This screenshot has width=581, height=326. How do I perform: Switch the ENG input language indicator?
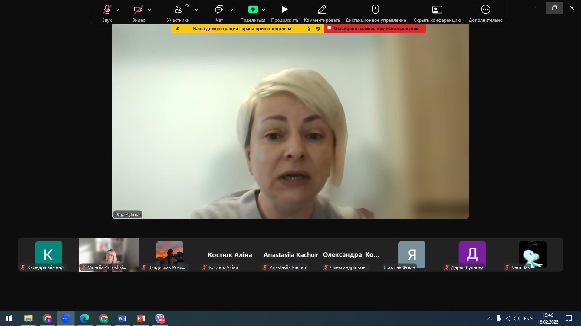(528, 318)
